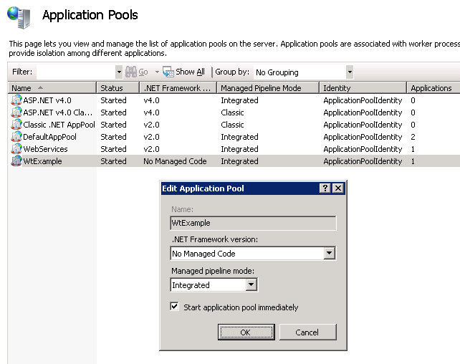Click the Go filter button

pyautogui.click(x=138, y=72)
